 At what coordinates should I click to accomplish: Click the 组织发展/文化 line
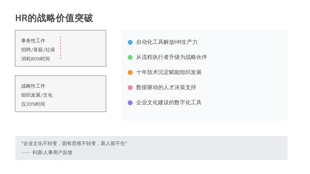click(x=37, y=95)
